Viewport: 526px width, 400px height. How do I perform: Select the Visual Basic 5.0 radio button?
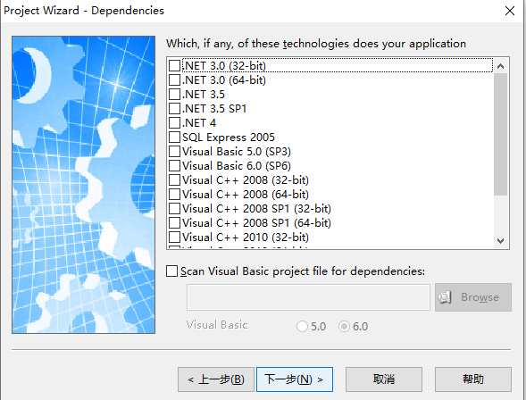(302, 326)
